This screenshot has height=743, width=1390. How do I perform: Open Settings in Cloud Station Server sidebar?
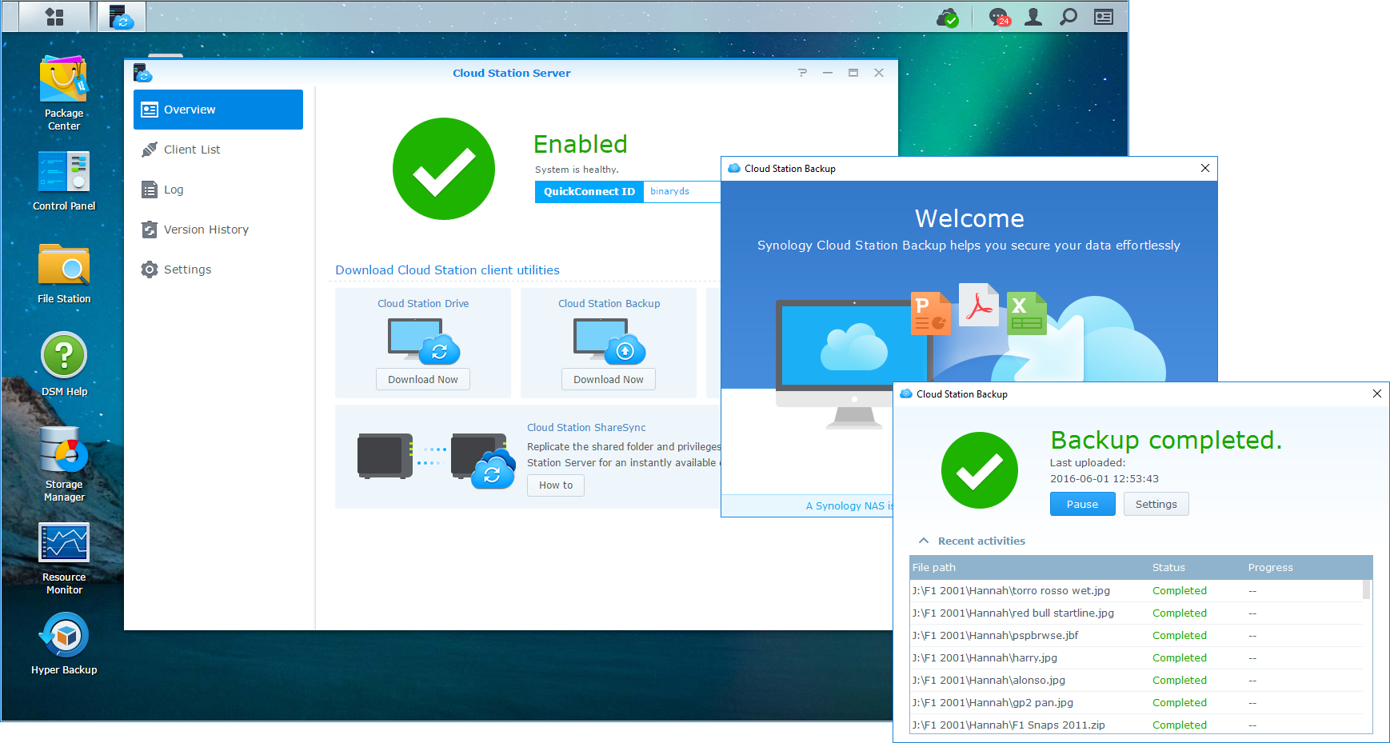click(x=218, y=270)
